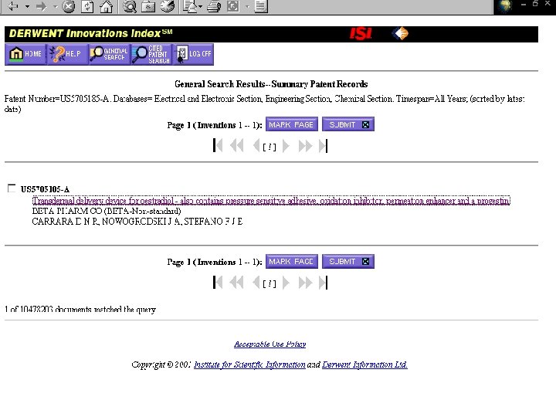Click the top SUBMIT button
The image size is (556, 417).
347,124
